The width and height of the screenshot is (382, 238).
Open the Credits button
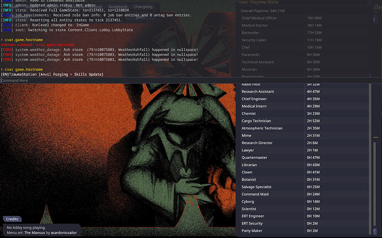(12, 219)
